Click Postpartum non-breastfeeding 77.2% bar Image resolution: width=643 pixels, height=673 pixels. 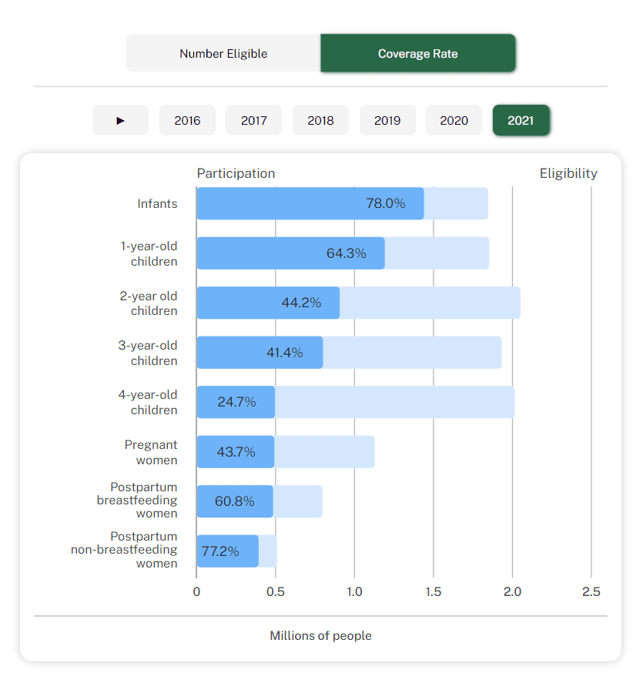(x=227, y=551)
